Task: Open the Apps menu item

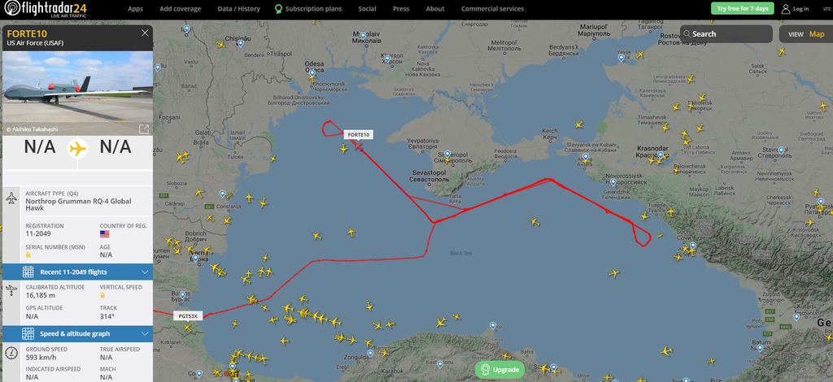Action: 136,9
